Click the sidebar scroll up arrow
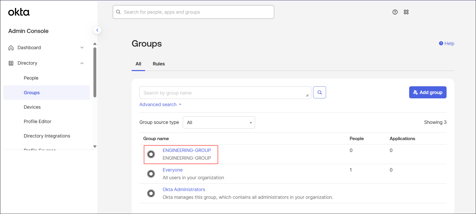This screenshot has height=214, width=476. click(95, 44)
